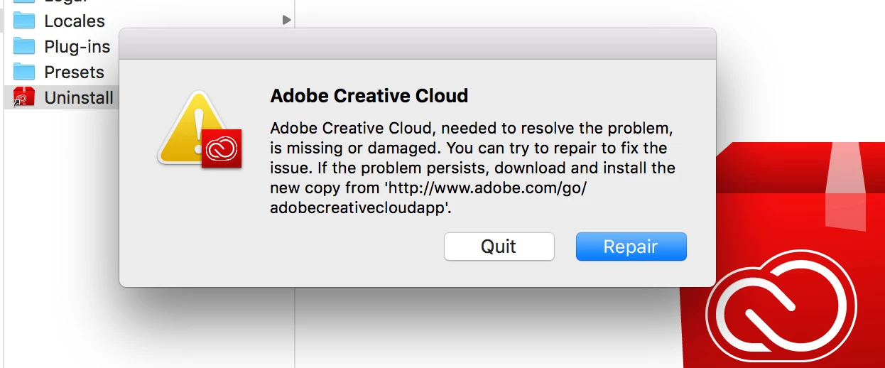Screen dimensions: 885x368
Task: Select the Plug-ins folder name
Action: click(x=77, y=47)
